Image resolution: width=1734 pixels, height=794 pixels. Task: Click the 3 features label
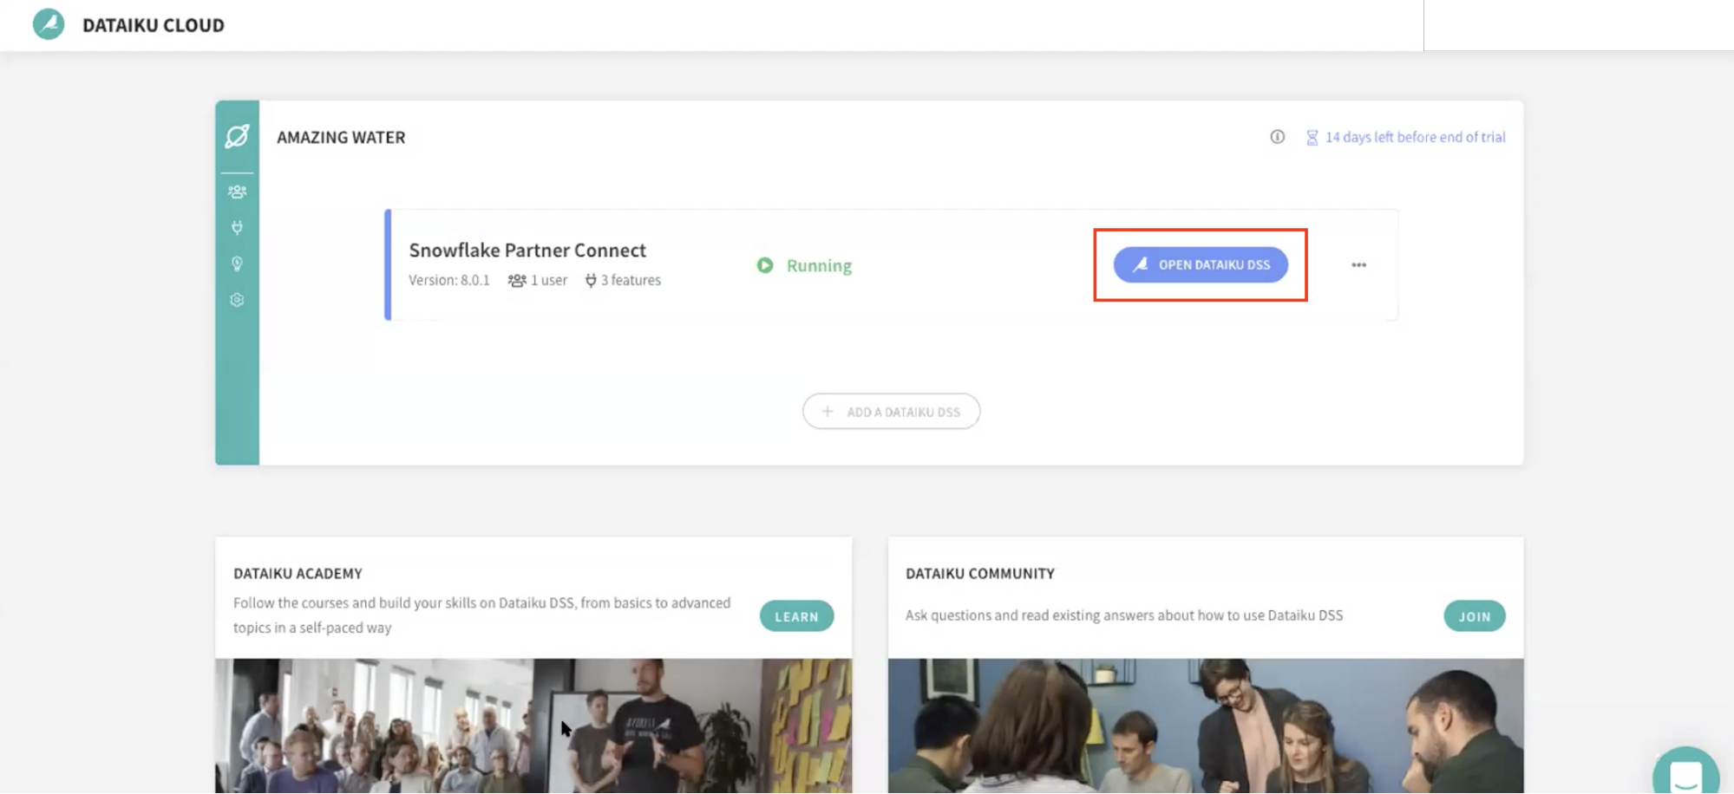coord(630,280)
